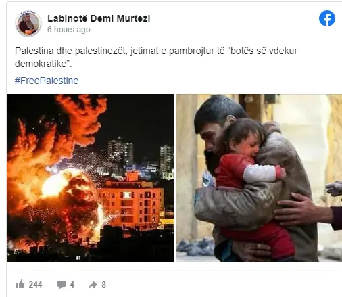This screenshot has width=342, height=297.
Task: Click the Facebook logo icon
Action: tap(327, 18)
